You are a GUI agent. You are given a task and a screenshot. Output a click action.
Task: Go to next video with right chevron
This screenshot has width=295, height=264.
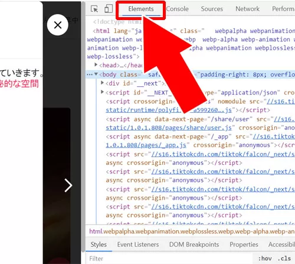pos(68,185)
